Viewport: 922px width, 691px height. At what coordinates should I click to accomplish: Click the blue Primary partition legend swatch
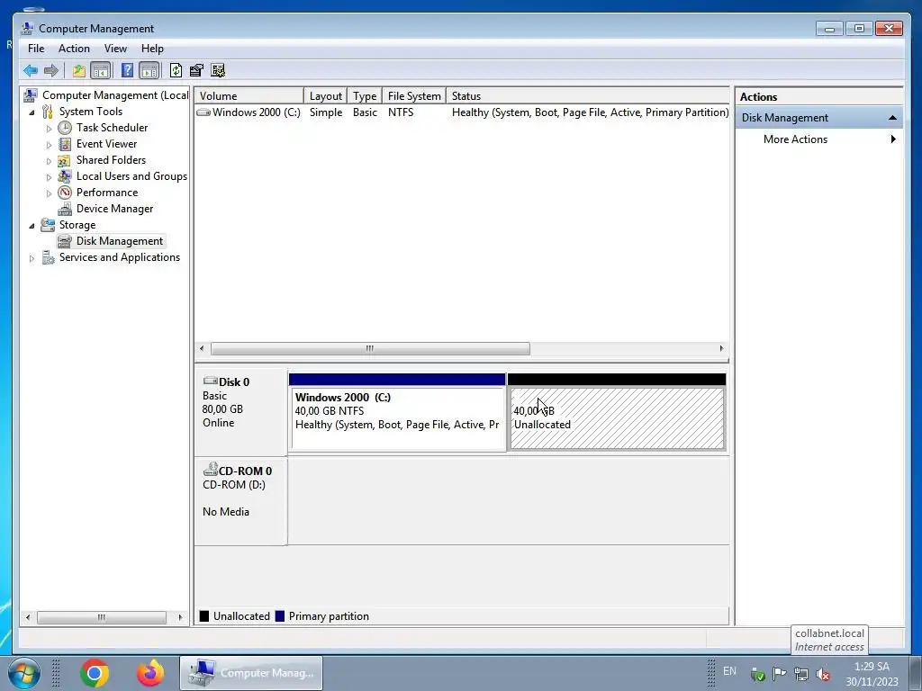(280, 615)
